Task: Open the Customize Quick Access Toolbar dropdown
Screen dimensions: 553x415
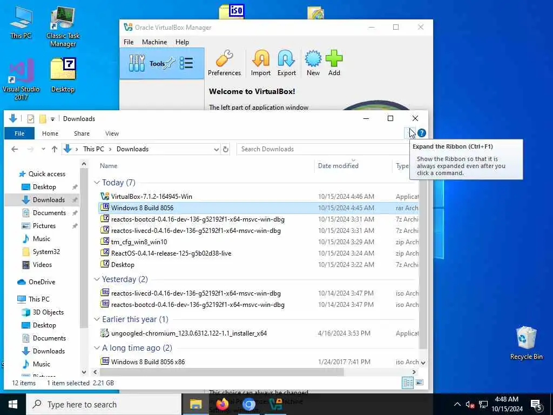Action: coord(52,119)
